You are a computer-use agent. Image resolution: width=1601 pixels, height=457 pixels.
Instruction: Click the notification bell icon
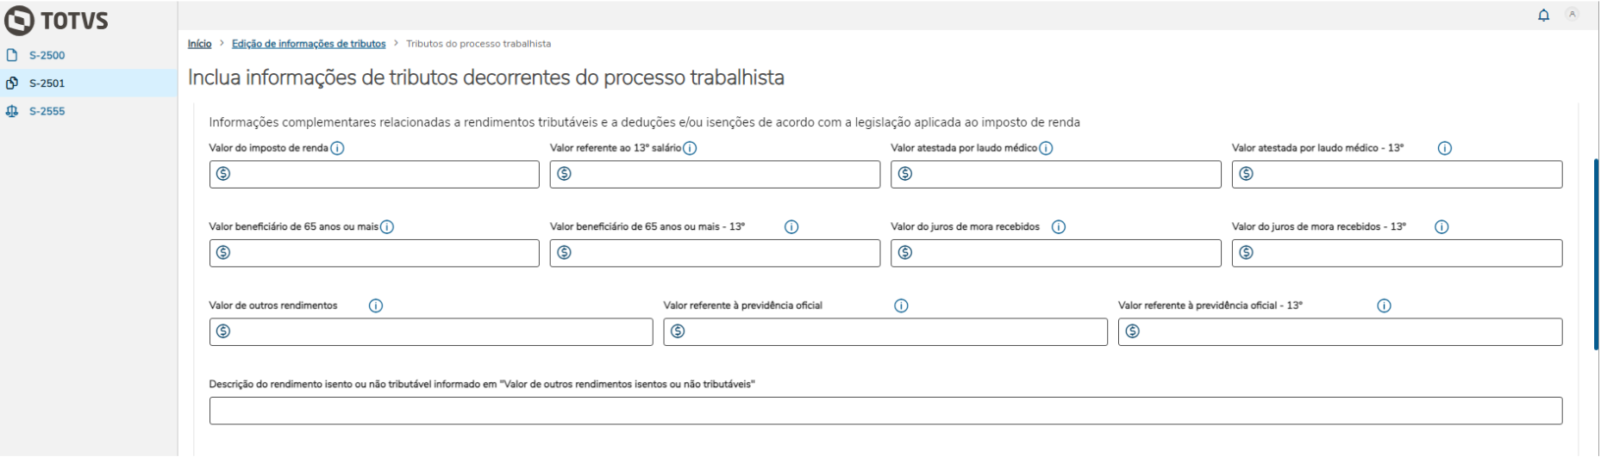pos(1543,15)
